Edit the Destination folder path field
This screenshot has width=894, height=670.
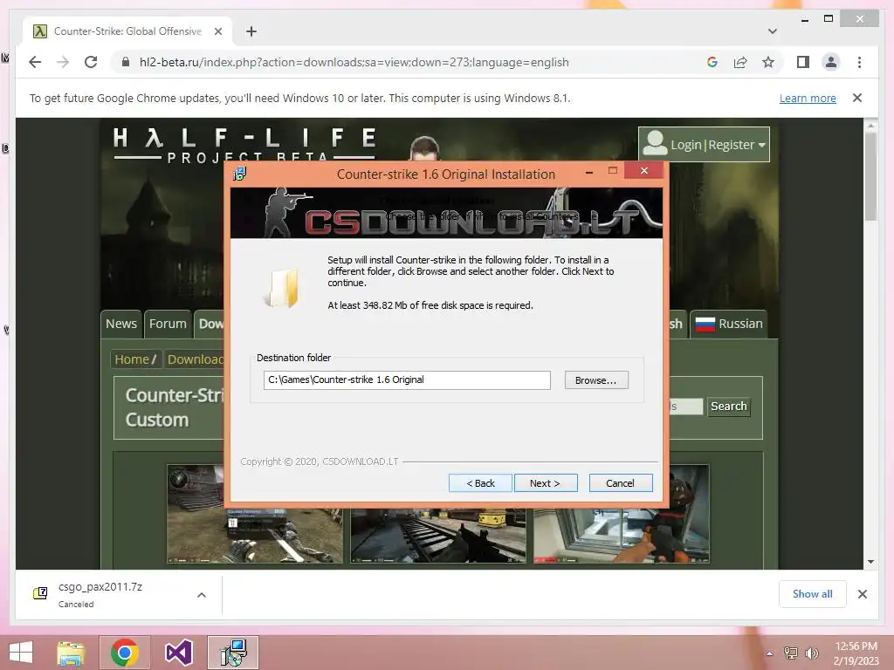tap(407, 380)
